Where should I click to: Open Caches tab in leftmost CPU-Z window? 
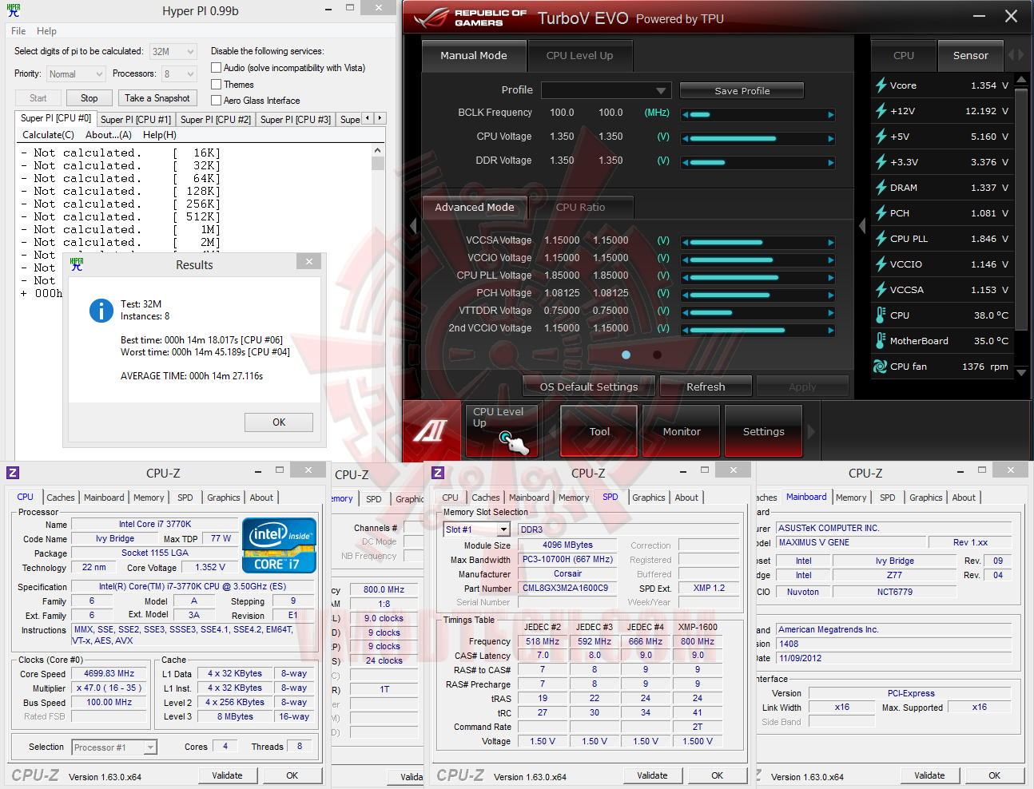click(60, 498)
